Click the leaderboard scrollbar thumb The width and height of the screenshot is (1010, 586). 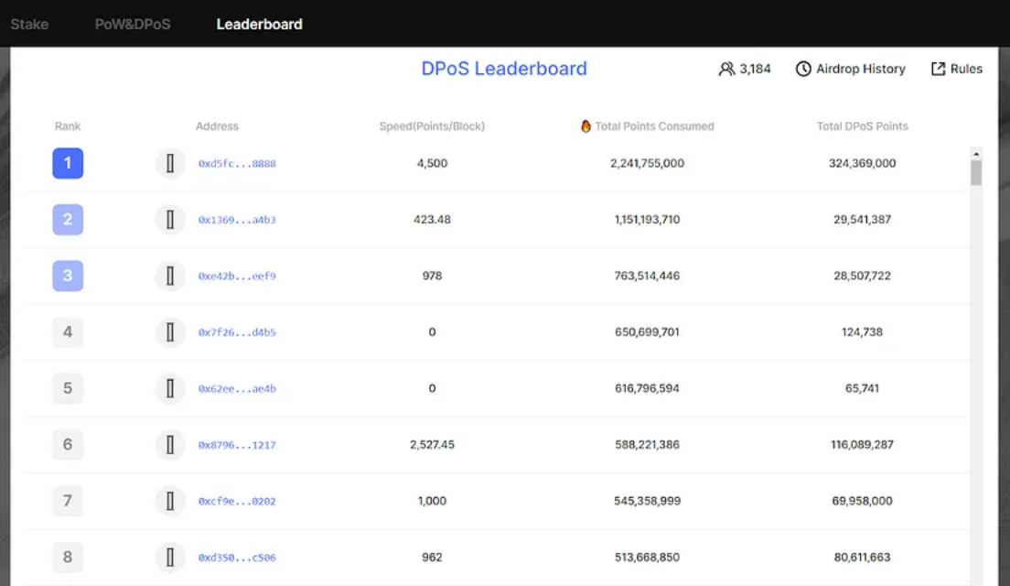point(976,173)
